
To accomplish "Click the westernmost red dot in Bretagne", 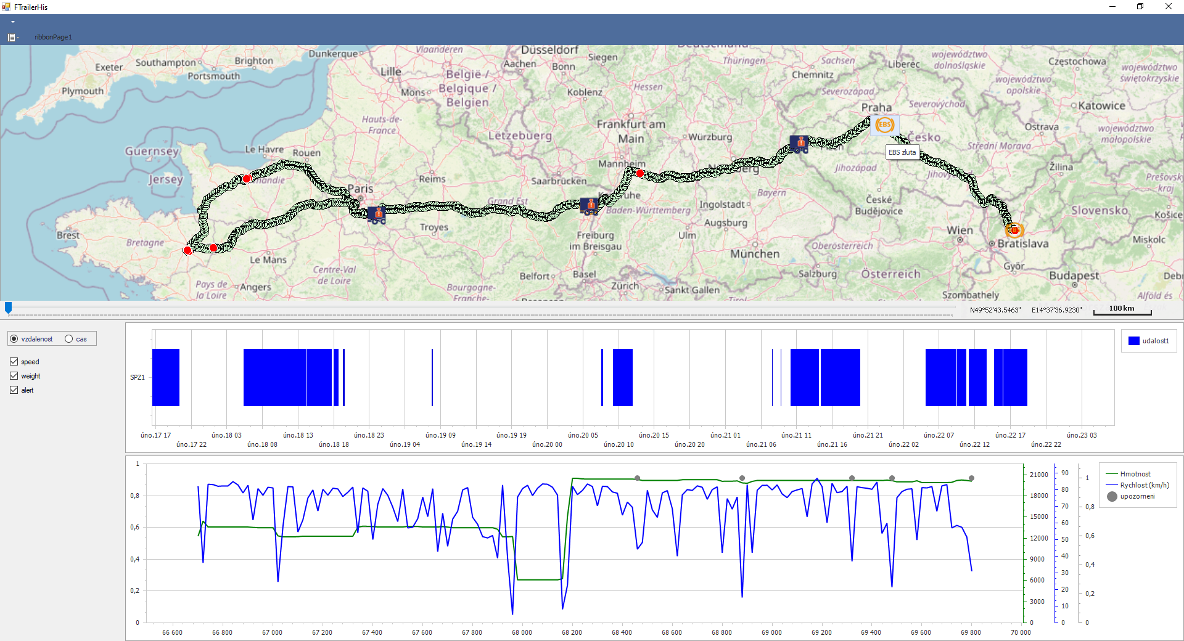I will (187, 250).
